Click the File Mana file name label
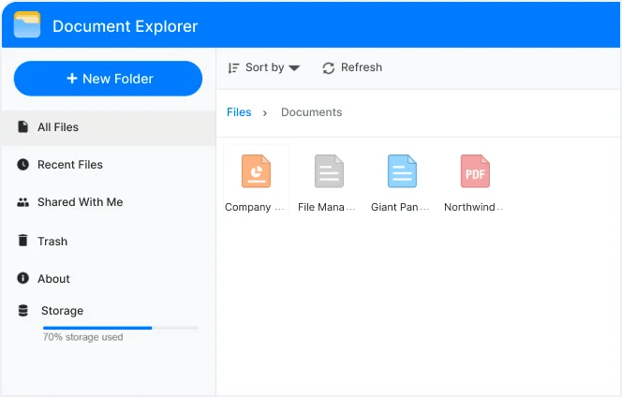The width and height of the screenshot is (622, 397). click(327, 208)
